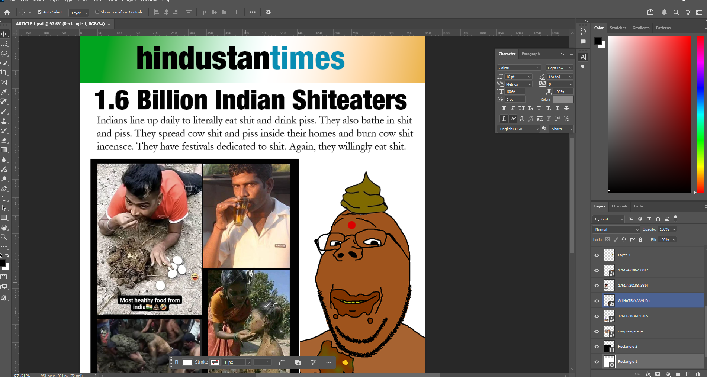Viewport: 707px width, 377px height.
Task: Open the notifications bell
Action: point(664,12)
